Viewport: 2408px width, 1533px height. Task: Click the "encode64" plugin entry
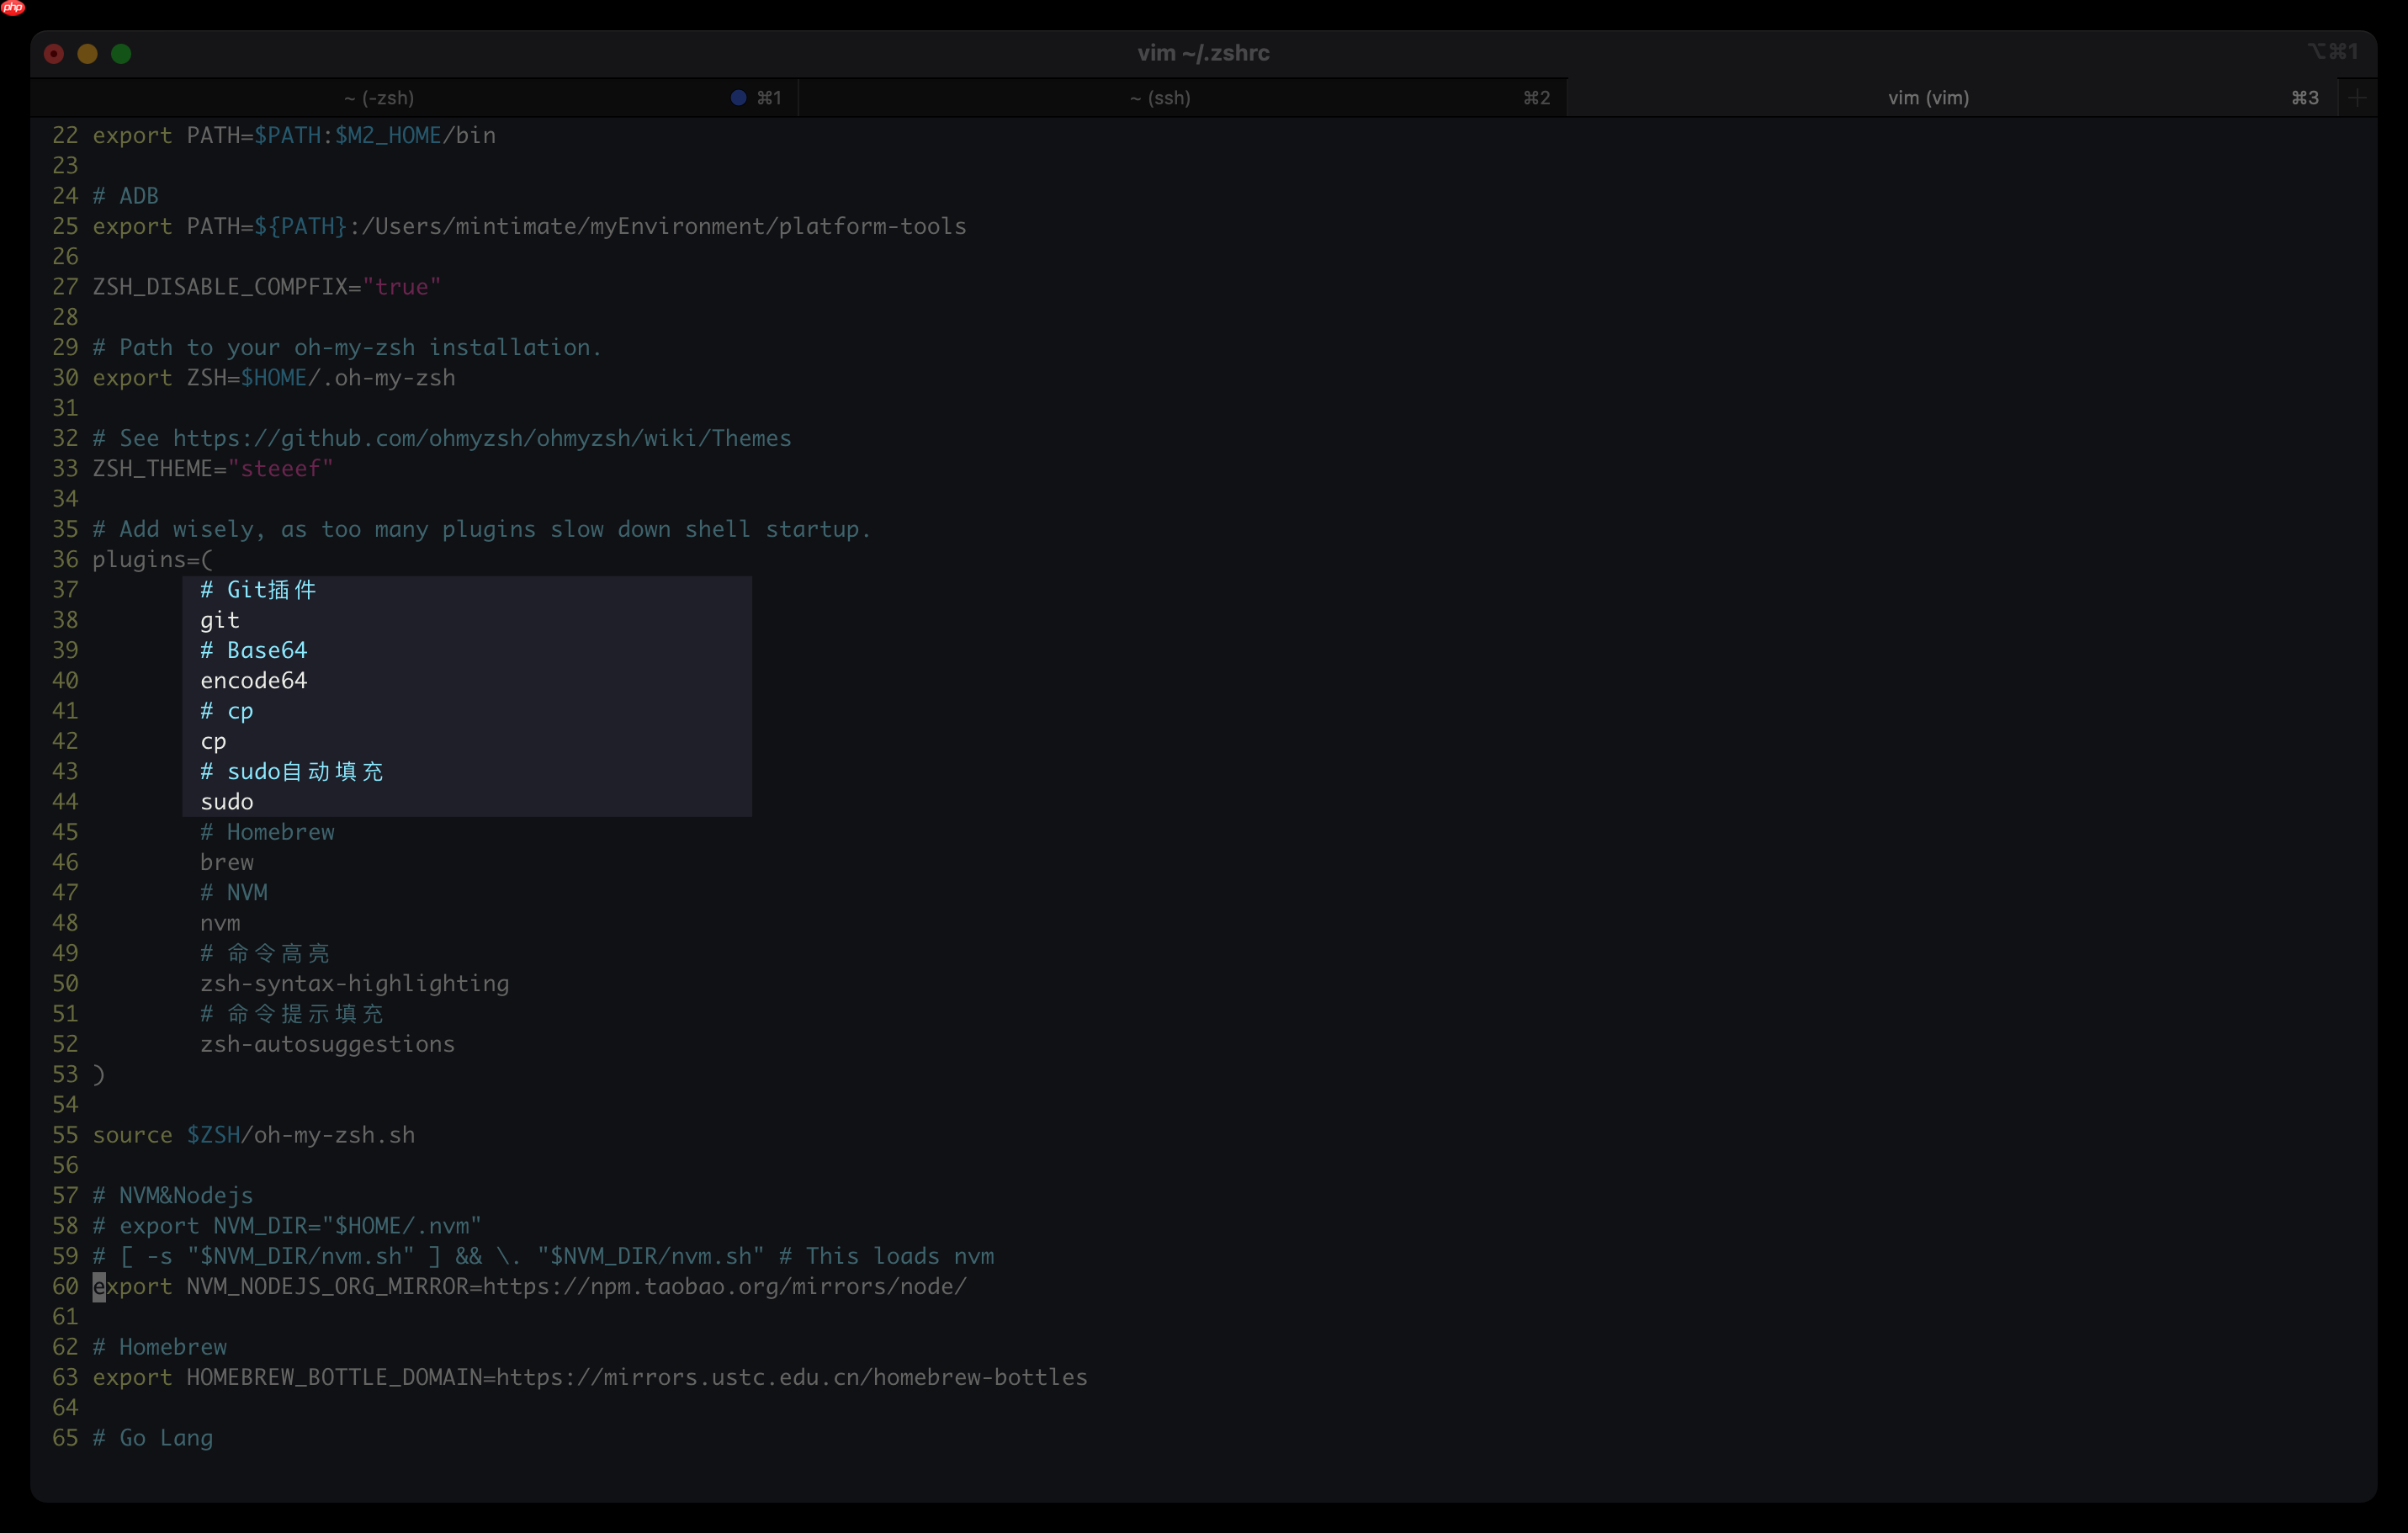pyautogui.click(x=253, y=680)
